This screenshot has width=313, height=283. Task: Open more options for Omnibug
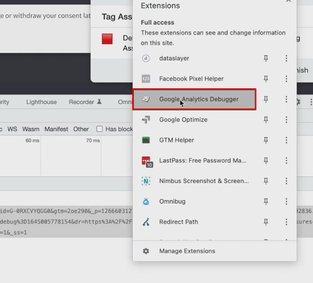pyautogui.click(x=286, y=202)
